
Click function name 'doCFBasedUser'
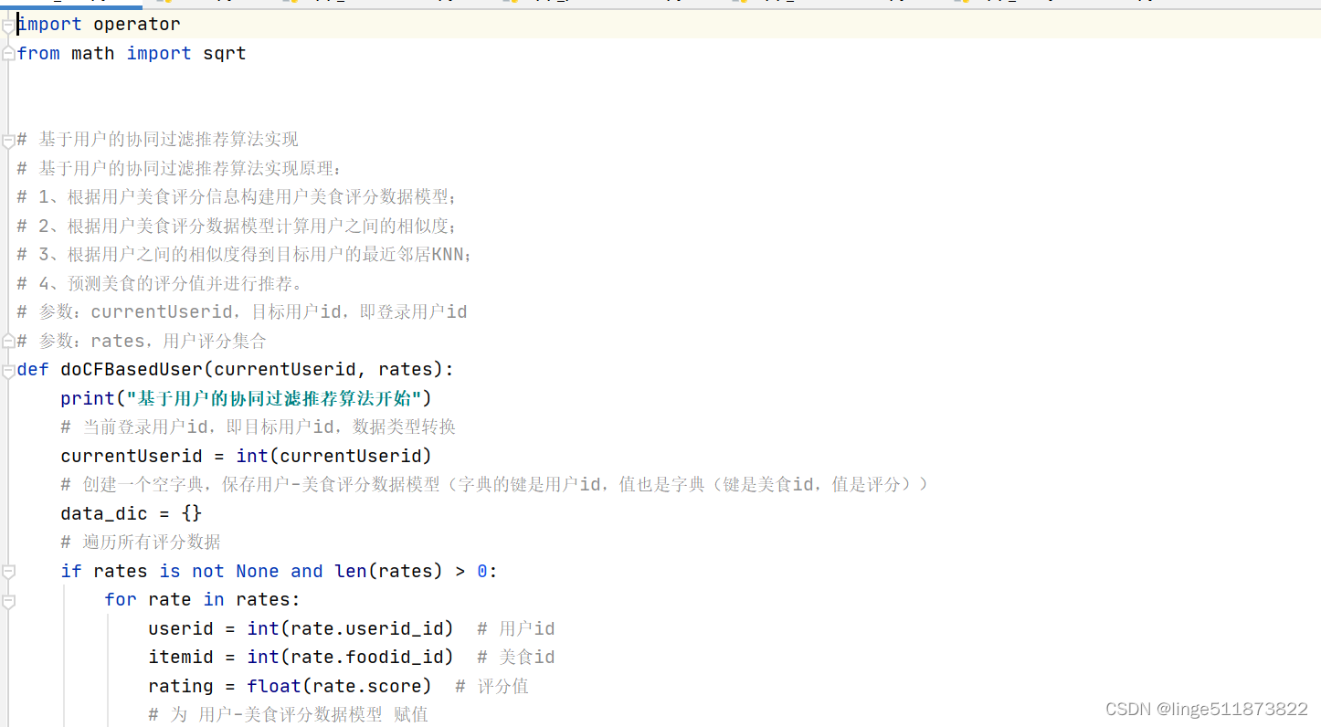click(x=132, y=370)
